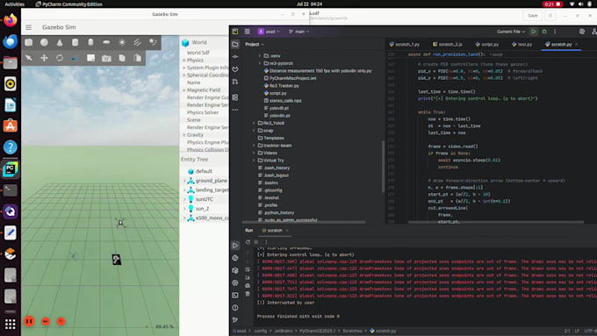Open the Project tool window

pyautogui.click(x=235, y=44)
